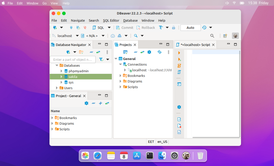The image size is (274, 166).
Task: Open the object name filter input field
Action: coord(73,59)
